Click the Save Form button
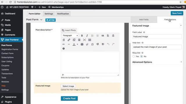 pyautogui.click(x=177, y=13)
